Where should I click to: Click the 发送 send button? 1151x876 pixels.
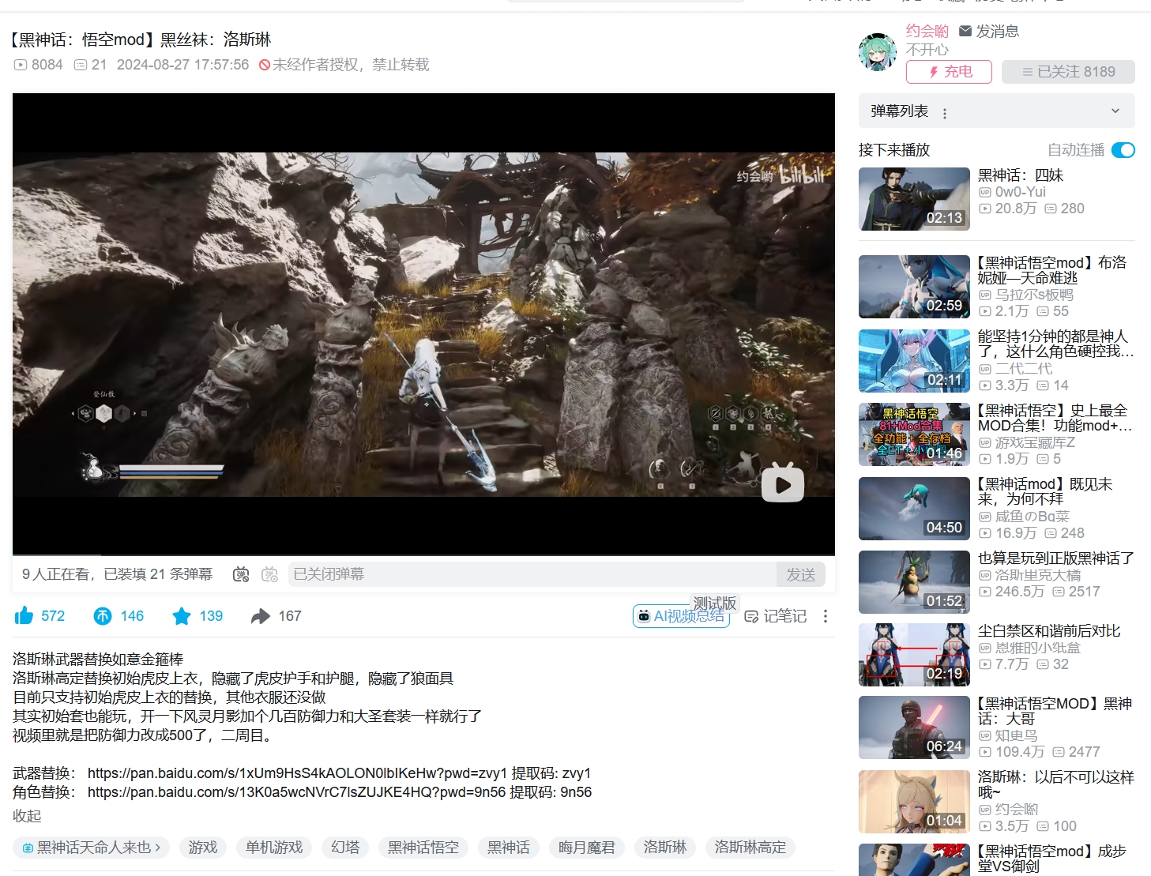click(801, 574)
